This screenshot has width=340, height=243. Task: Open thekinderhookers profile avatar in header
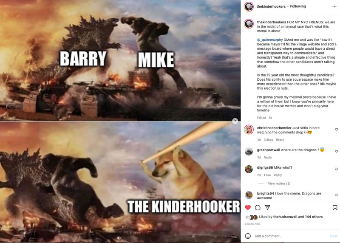[x=249, y=7]
